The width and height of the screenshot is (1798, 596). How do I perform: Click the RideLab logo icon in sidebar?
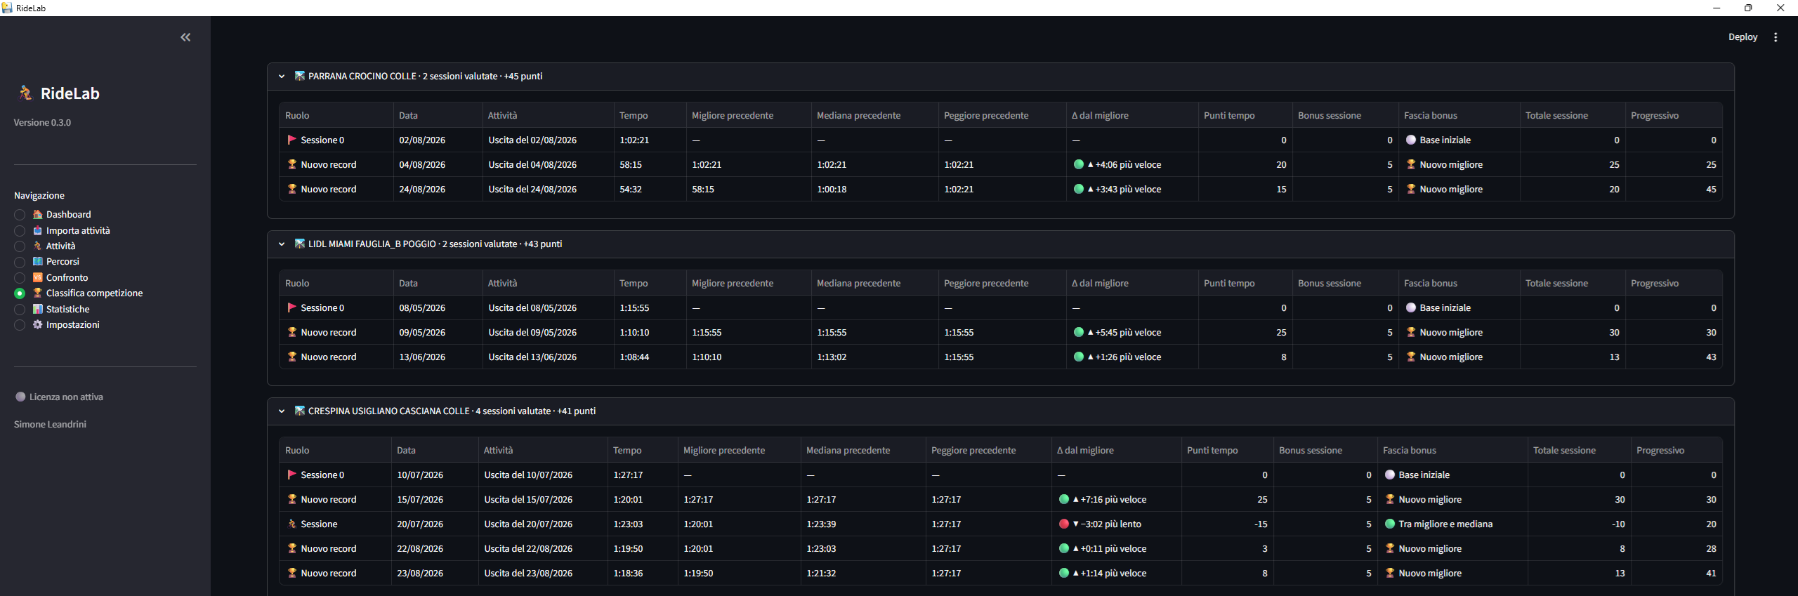point(26,93)
